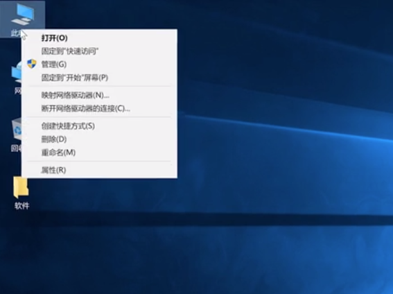
Task: Choose 固定到"开始"屏幕(P) entry
Action: tap(100, 78)
